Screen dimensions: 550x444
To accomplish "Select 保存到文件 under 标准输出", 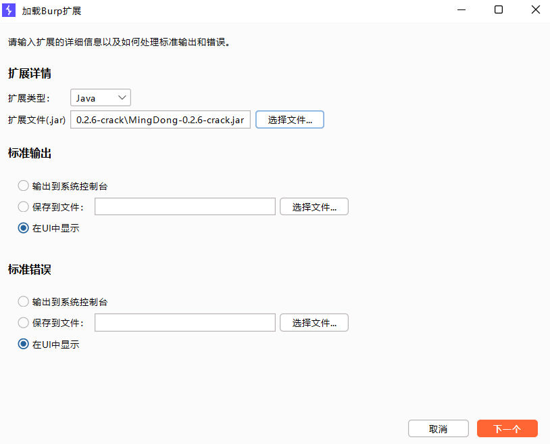I will pos(24,207).
